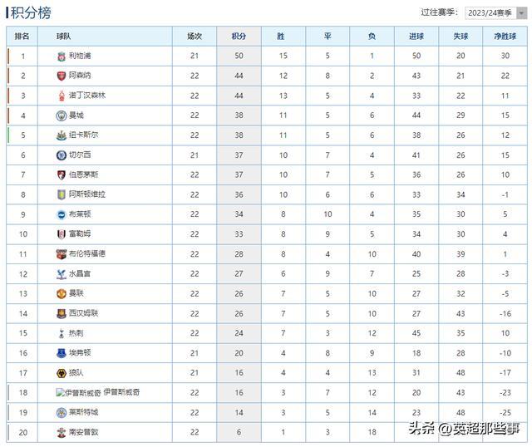Click the Liverpool club crest icon
The height and width of the screenshot is (447, 532).
[x=61, y=56]
